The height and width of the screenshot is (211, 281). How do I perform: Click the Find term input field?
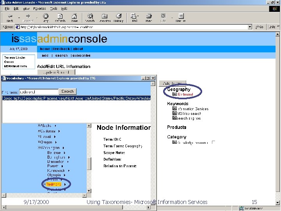coord(39,92)
